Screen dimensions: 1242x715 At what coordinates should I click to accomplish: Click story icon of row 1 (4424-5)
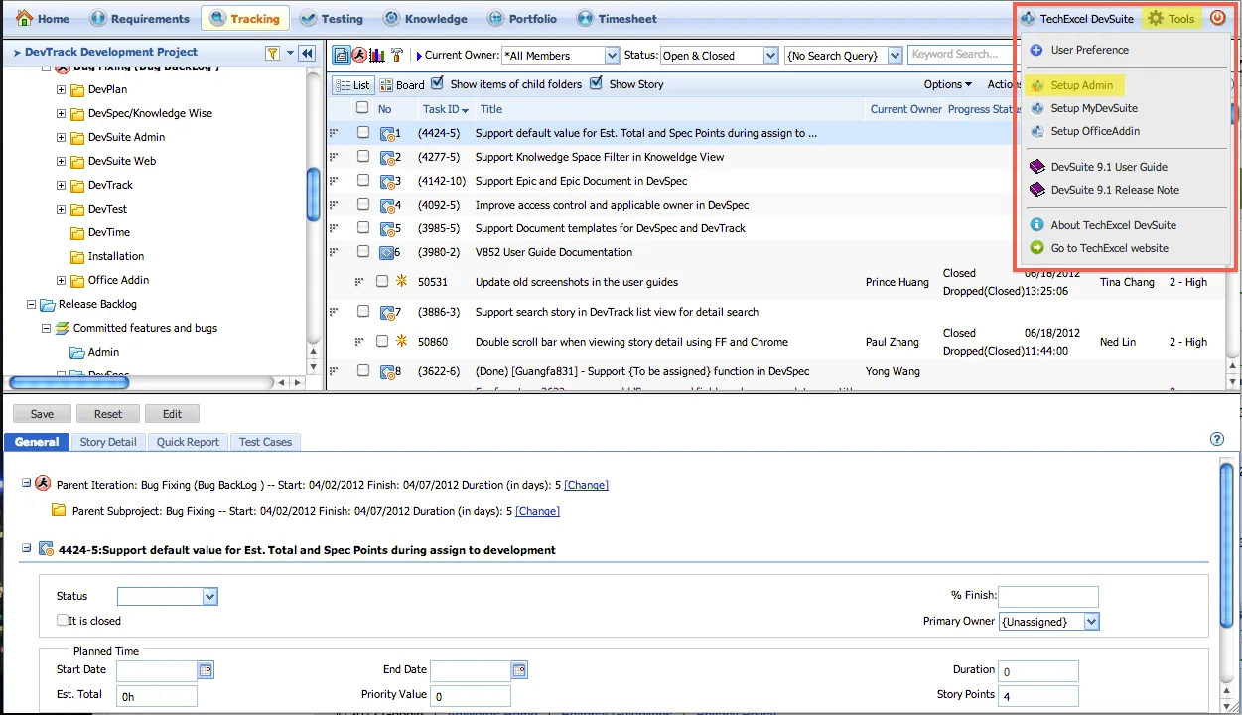pyautogui.click(x=388, y=133)
